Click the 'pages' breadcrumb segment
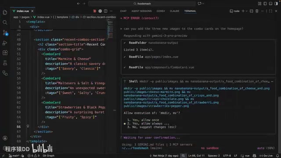281x158 pixels. [x=25, y=17]
